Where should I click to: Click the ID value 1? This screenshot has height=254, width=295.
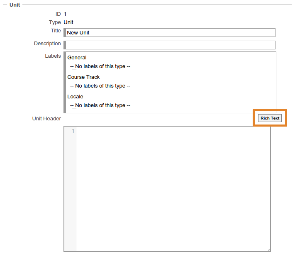tap(65, 14)
